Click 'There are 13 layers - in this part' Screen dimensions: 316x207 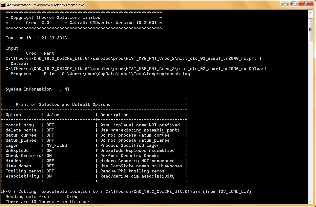coord(49,202)
